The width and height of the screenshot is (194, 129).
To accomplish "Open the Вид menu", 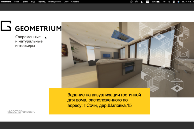I will pyautogui.click(x=33, y=2).
